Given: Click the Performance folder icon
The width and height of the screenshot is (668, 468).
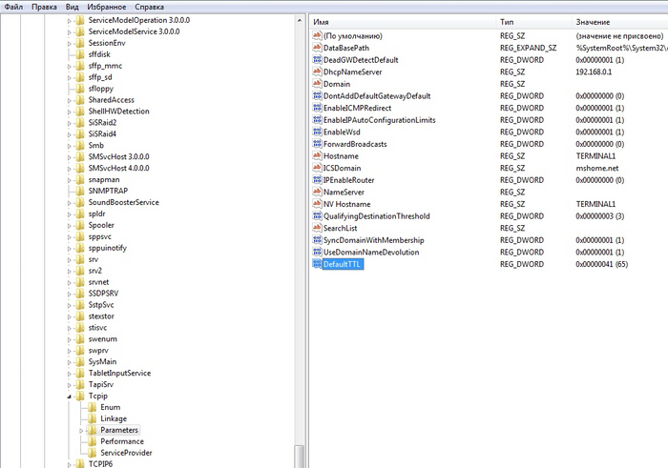Looking at the screenshot, I should pyautogui.click(x=92, y=441).
